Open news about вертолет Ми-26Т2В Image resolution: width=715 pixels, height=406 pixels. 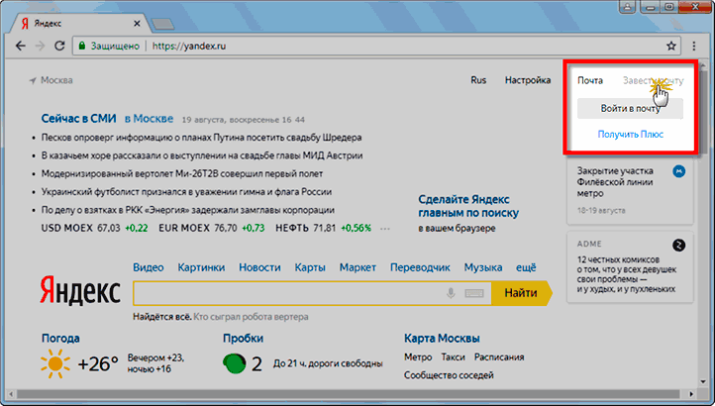click(182, 174)
